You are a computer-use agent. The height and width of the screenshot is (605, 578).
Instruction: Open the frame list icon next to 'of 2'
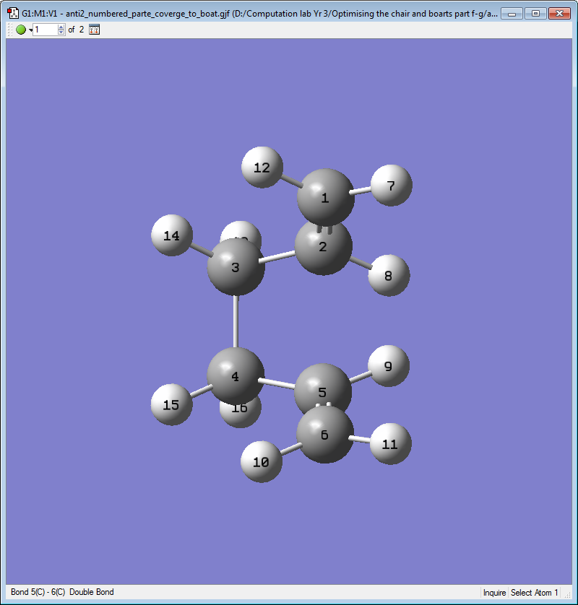click(x=94, y=30)
